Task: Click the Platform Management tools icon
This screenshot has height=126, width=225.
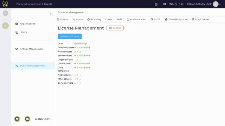Action: point(17,66)
